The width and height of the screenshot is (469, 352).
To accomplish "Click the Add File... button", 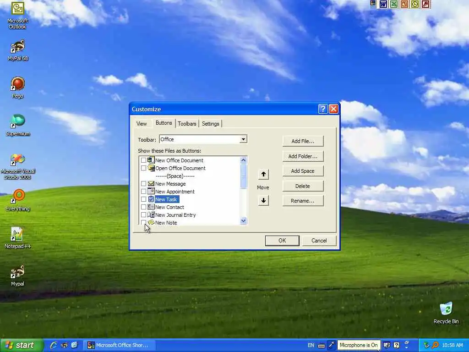I will 303,141.
